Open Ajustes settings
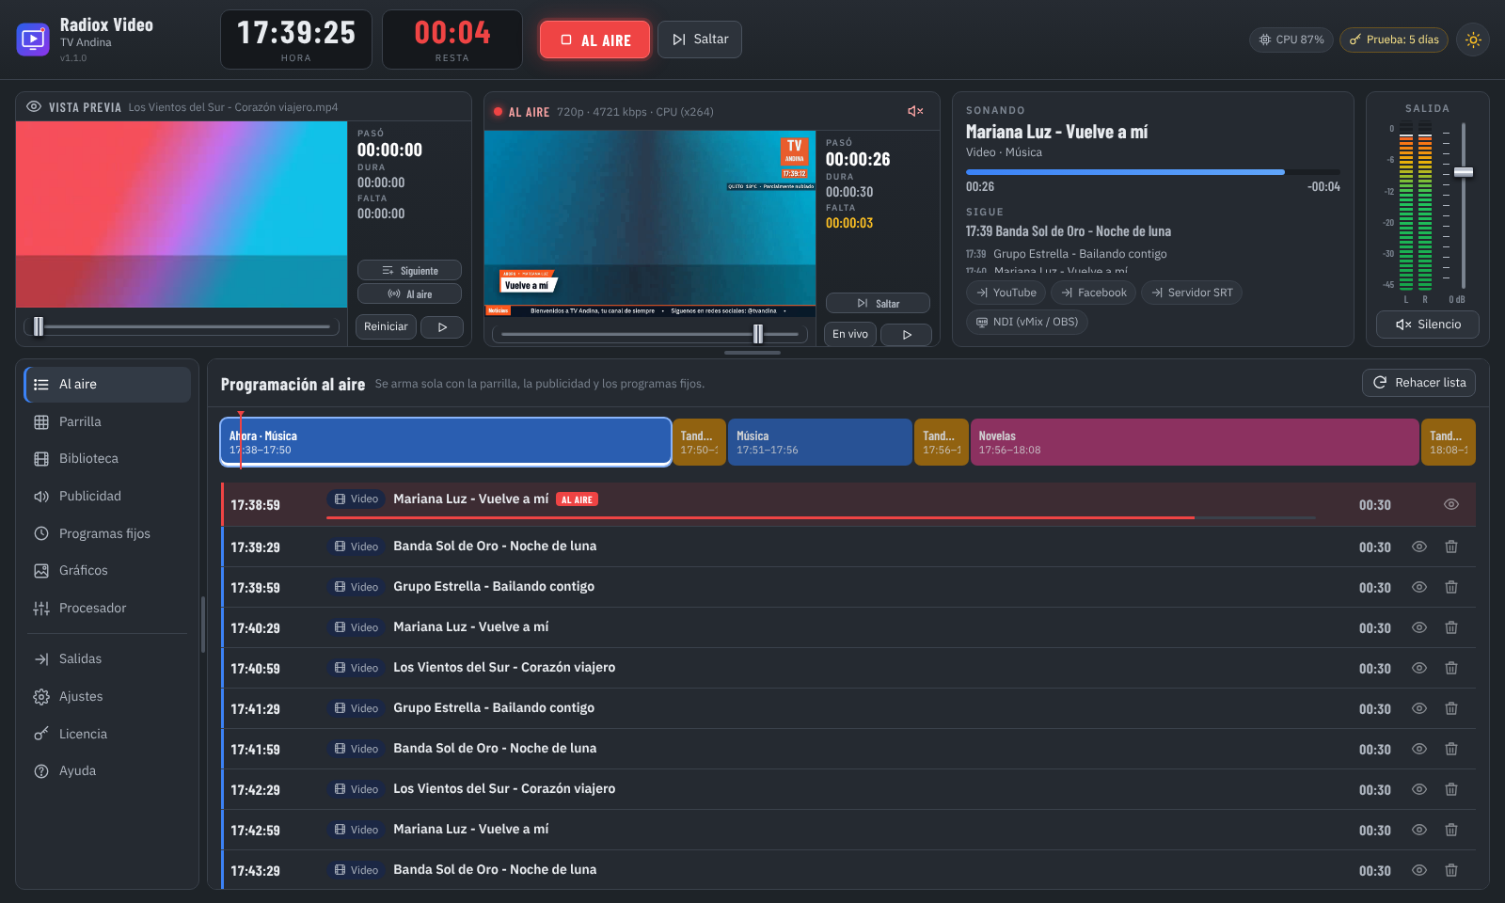The height and width of the screenshot is (903, 1505). click(107, 697)
